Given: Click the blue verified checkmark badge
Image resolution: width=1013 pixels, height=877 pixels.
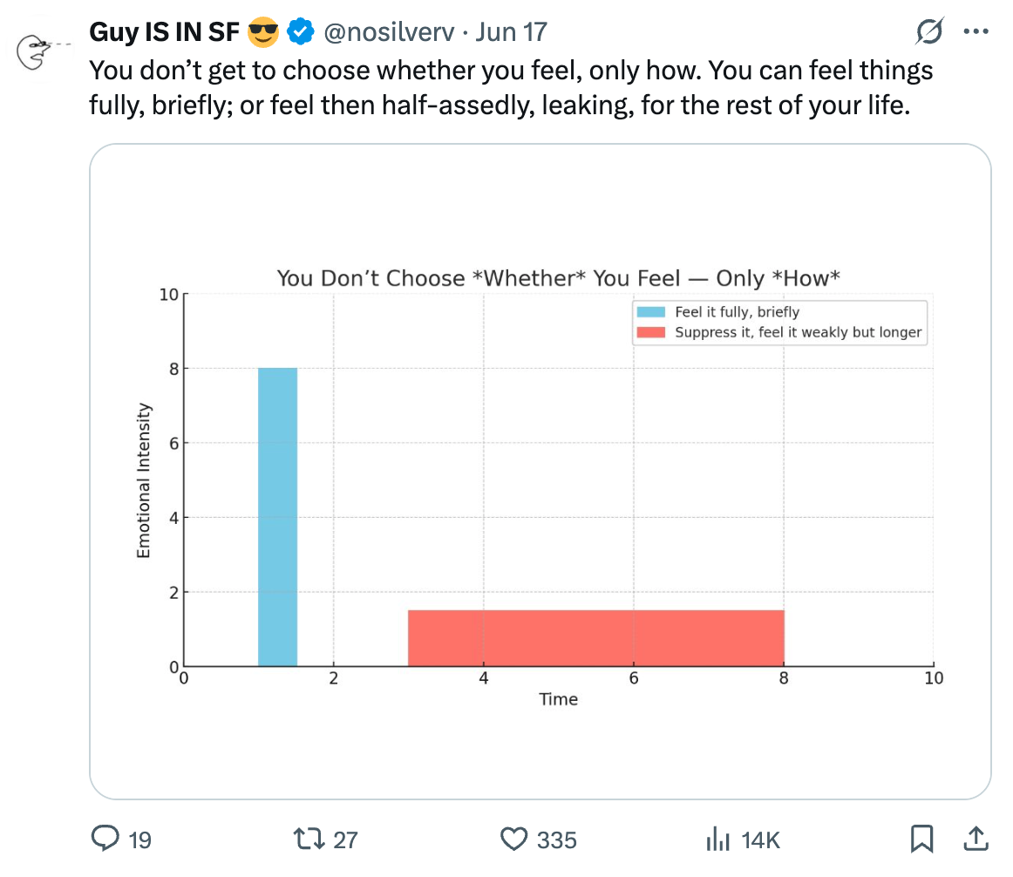Looking at the screenshot, I should (302, 32).
